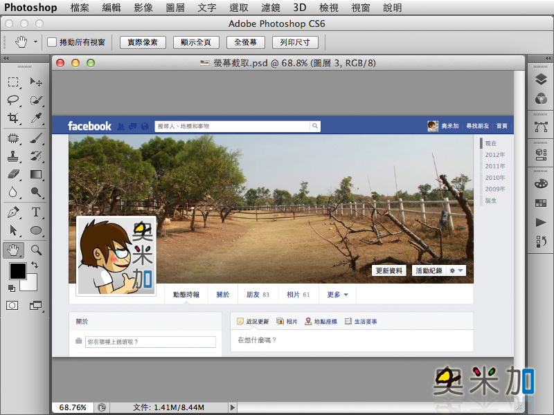Expand the toolbox panel double arrow
This screenshot has height=415, width=554.
(6, 59)
